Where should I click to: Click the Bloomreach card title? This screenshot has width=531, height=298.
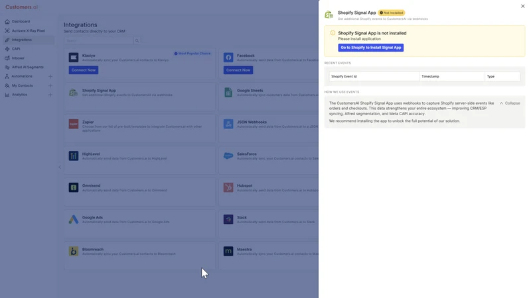point(93,250)
